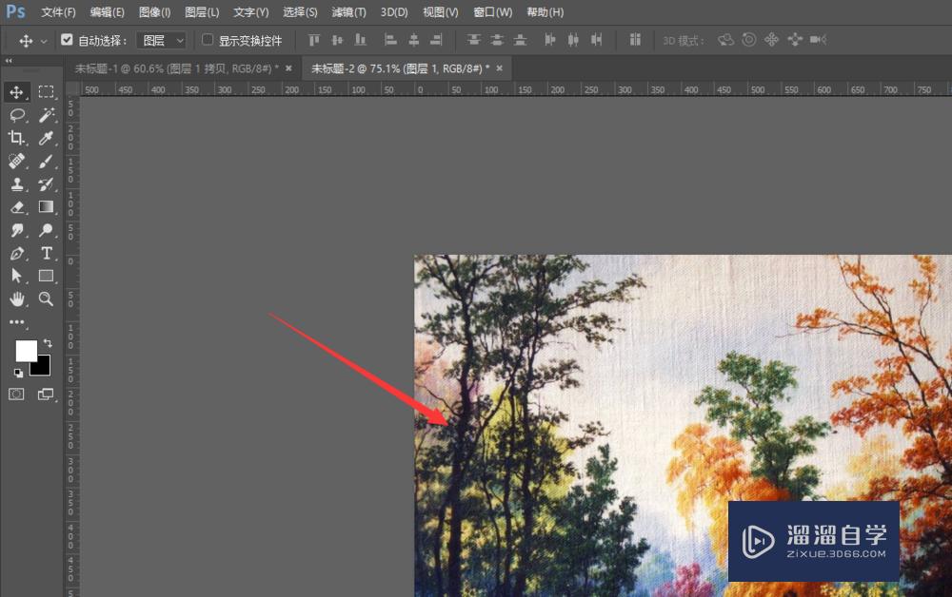Open the foreground color picker
Image resolution: width=952 pixels, height=597 pixels.
pyautogui.click(x=26, y=351)
